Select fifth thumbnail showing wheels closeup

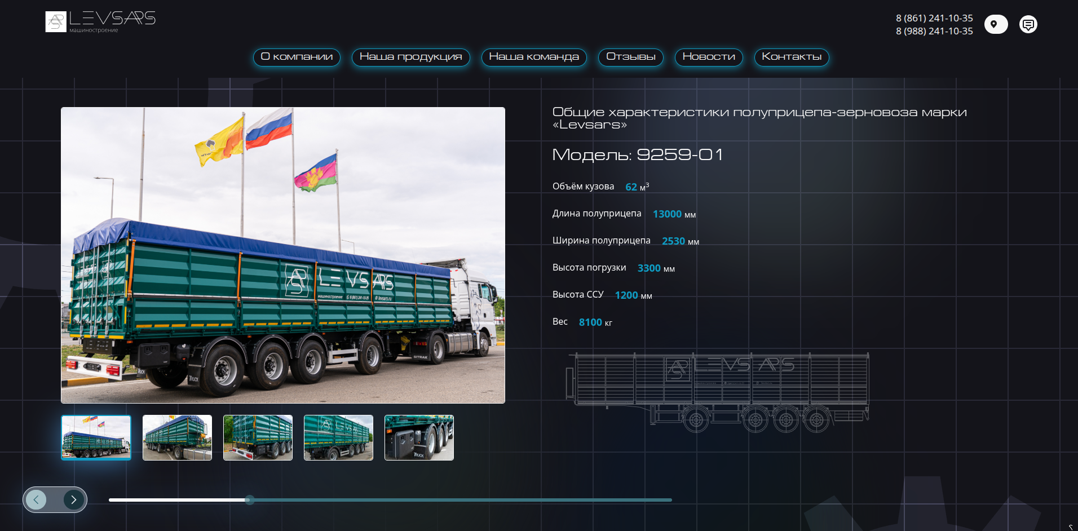tap(419, 438)
